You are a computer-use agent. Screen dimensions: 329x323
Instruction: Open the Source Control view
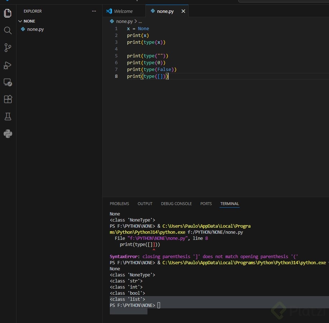click(8, 48)
